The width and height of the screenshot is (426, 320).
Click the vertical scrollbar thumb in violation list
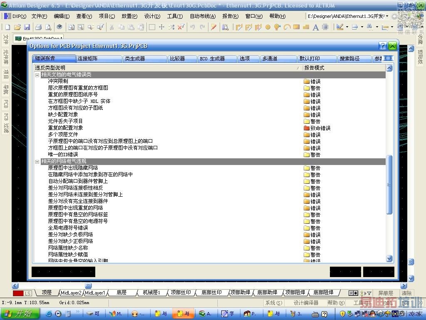(x=389, y=185)
